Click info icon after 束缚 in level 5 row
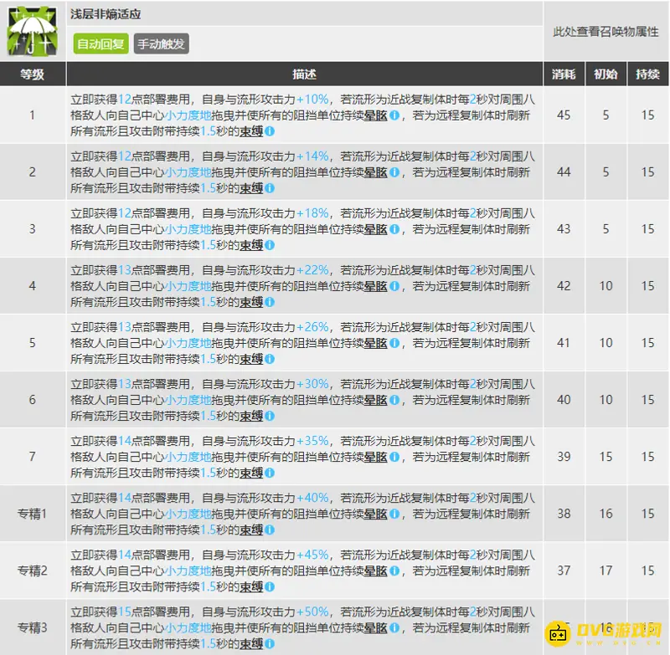This screenshot has width=670, height=655. (x=270, y=359)
